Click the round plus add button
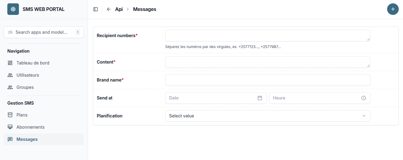 (x=393, y=9)
